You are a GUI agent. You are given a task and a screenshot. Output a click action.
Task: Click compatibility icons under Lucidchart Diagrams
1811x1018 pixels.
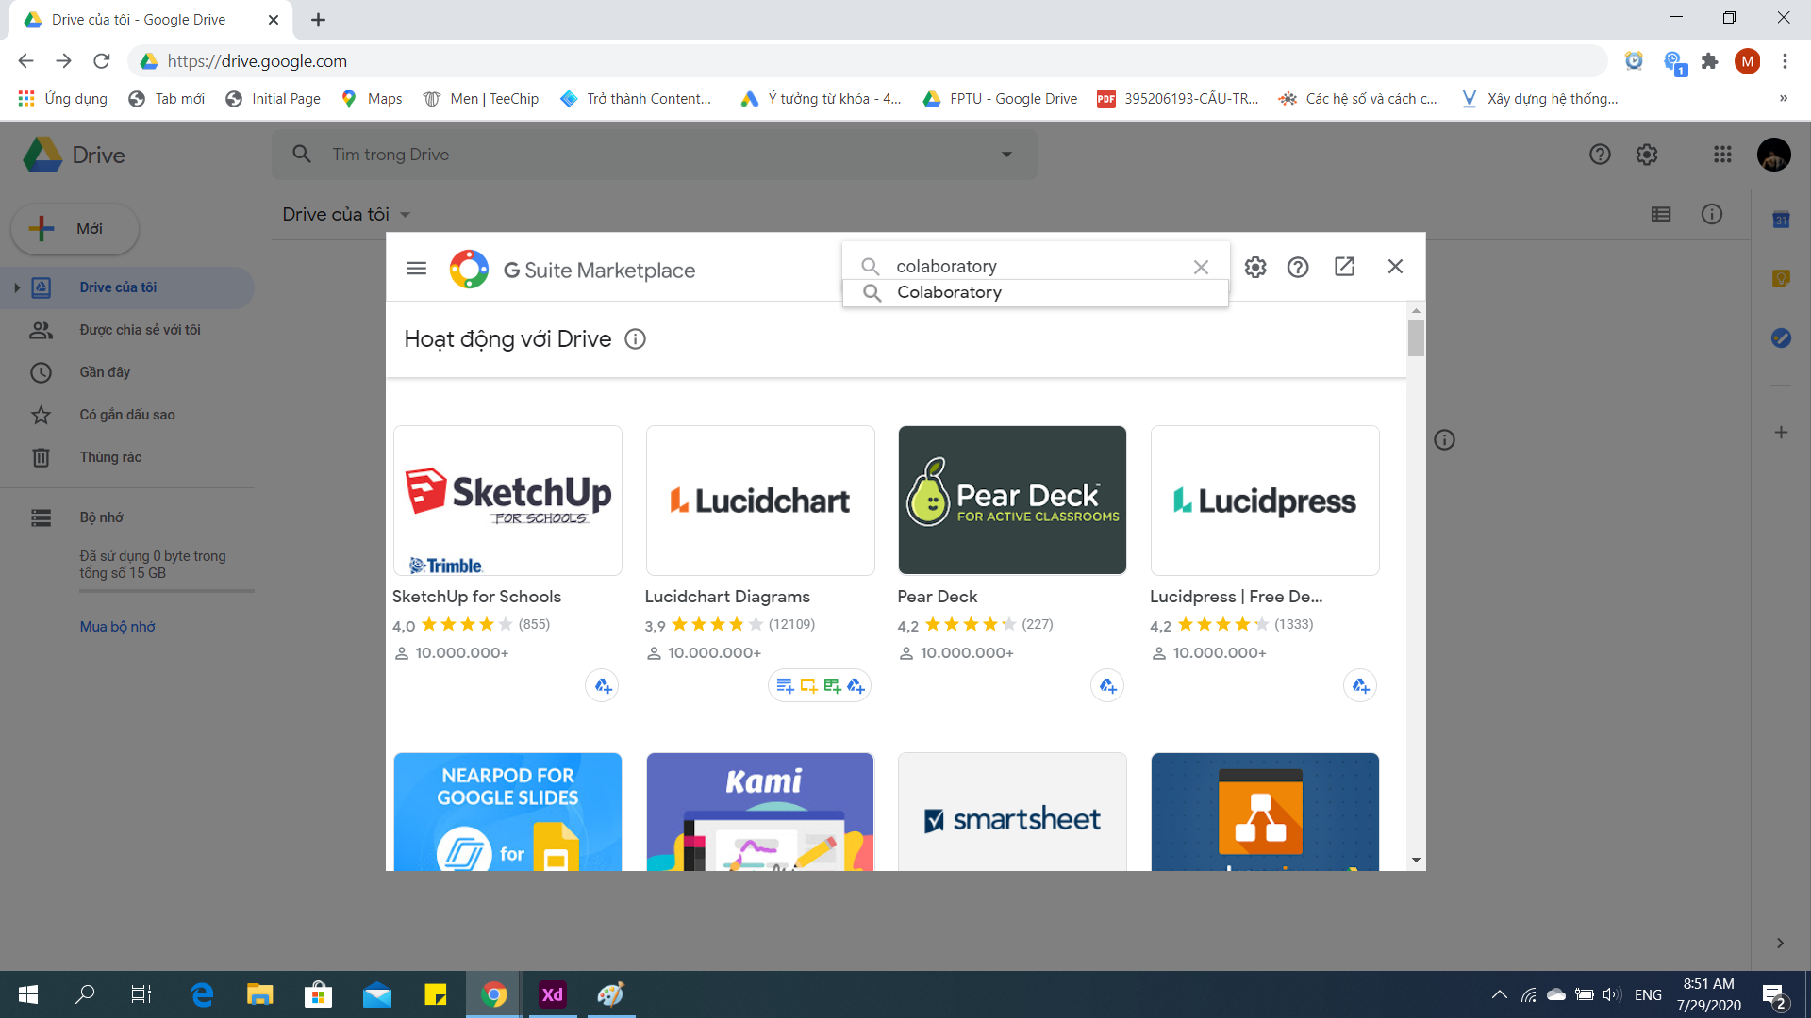[x=820, y=685]
